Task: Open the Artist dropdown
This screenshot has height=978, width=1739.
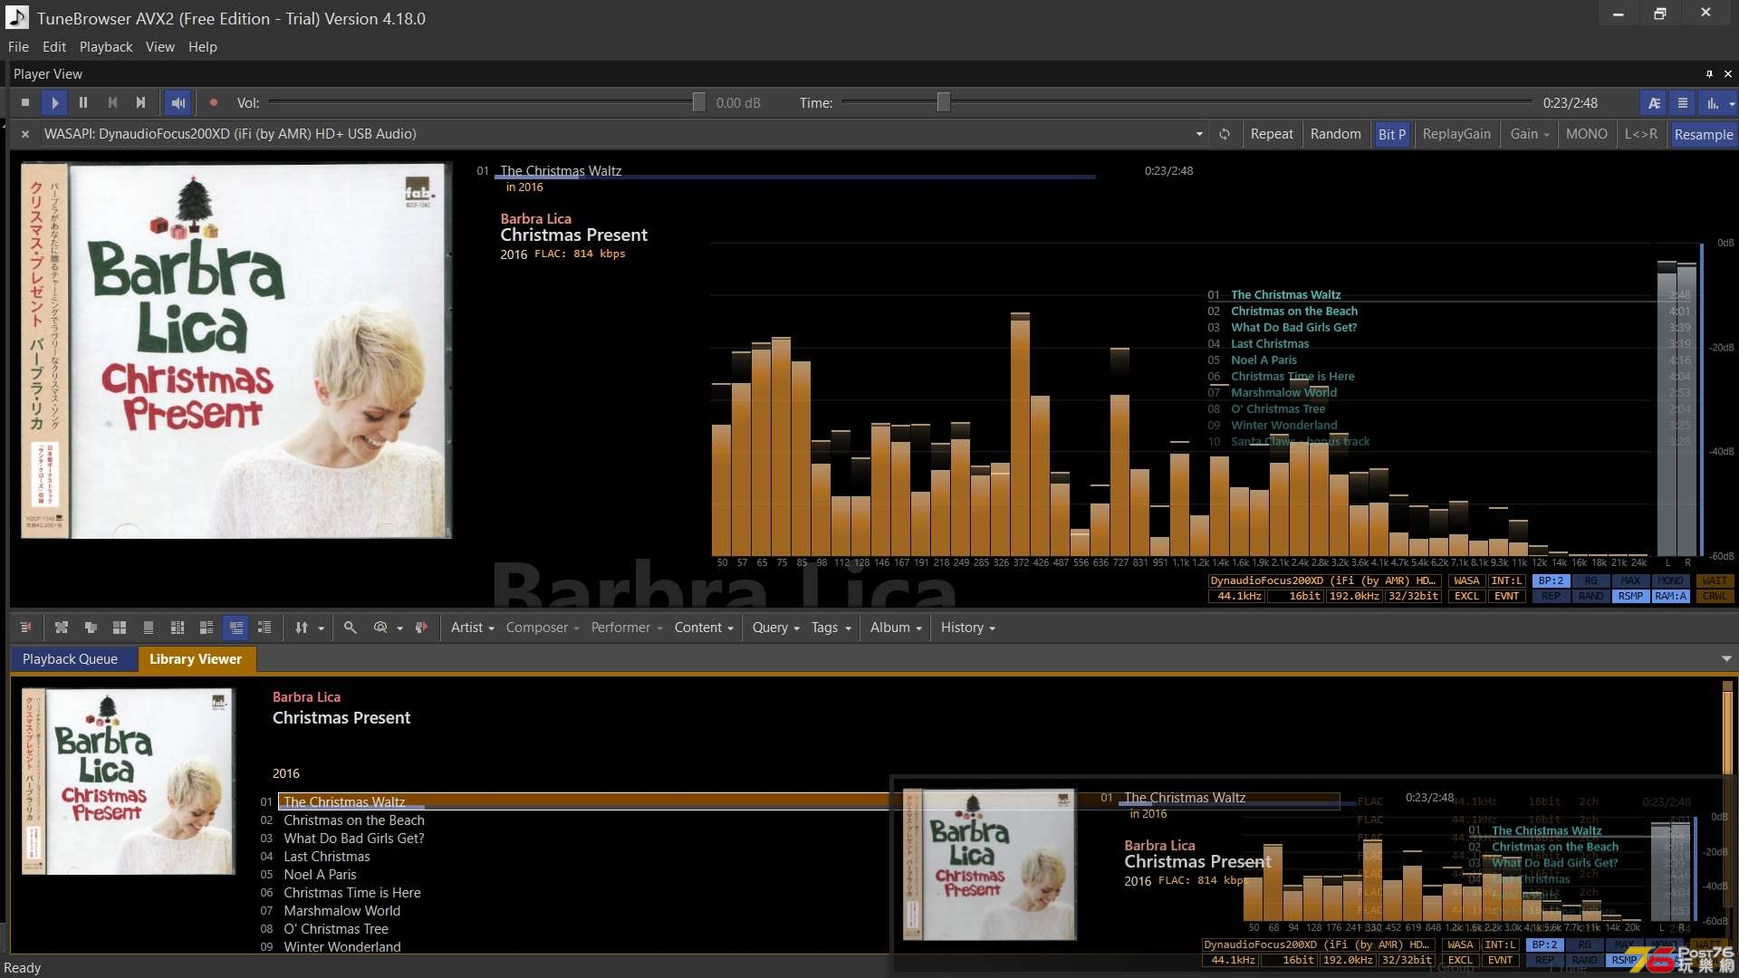Action: [x=472, y=628]
